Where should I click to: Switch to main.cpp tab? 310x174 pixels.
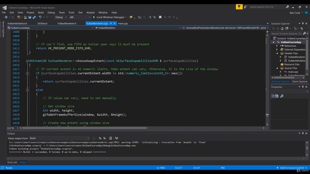point(123,24)
